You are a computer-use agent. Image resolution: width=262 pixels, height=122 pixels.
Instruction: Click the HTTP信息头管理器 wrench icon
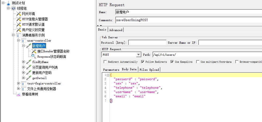point(18,19)
